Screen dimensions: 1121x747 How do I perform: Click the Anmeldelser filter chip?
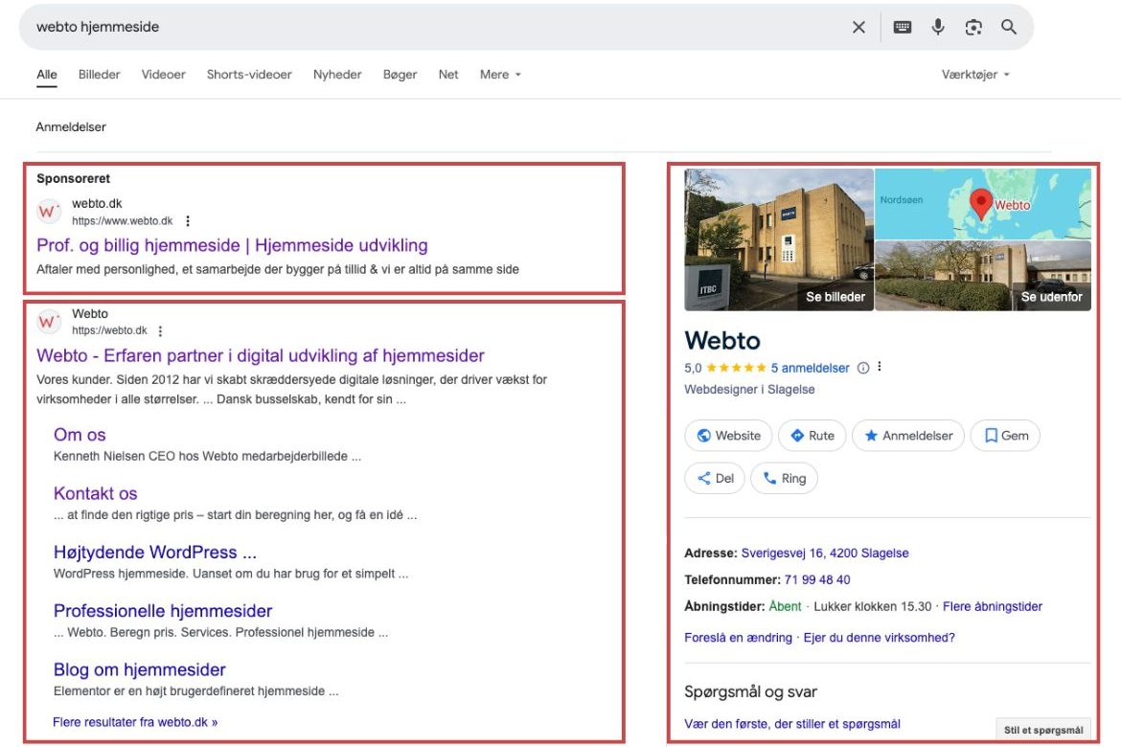coord(71,126)
